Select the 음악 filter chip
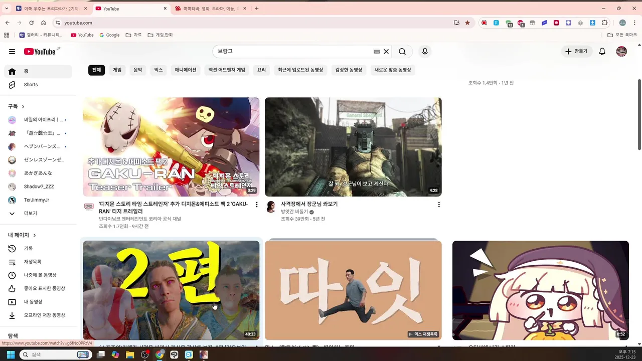This screenshot has height=361, width=642. pos(138,70)
